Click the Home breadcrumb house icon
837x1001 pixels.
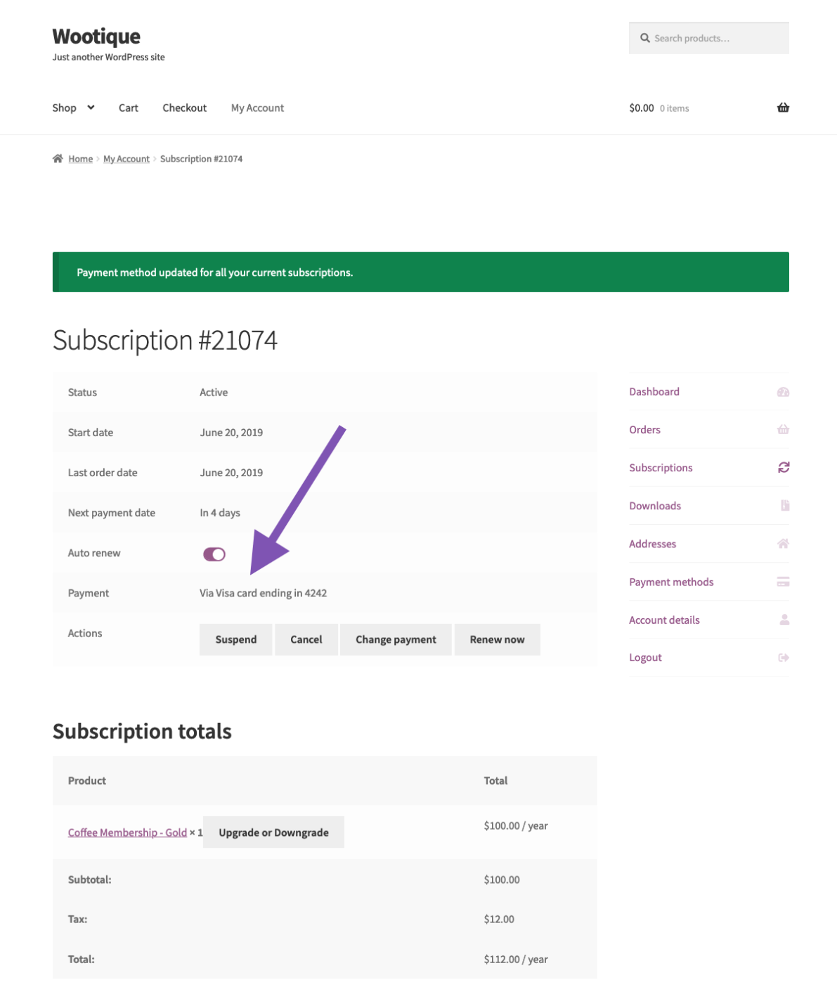click(58, 158)
